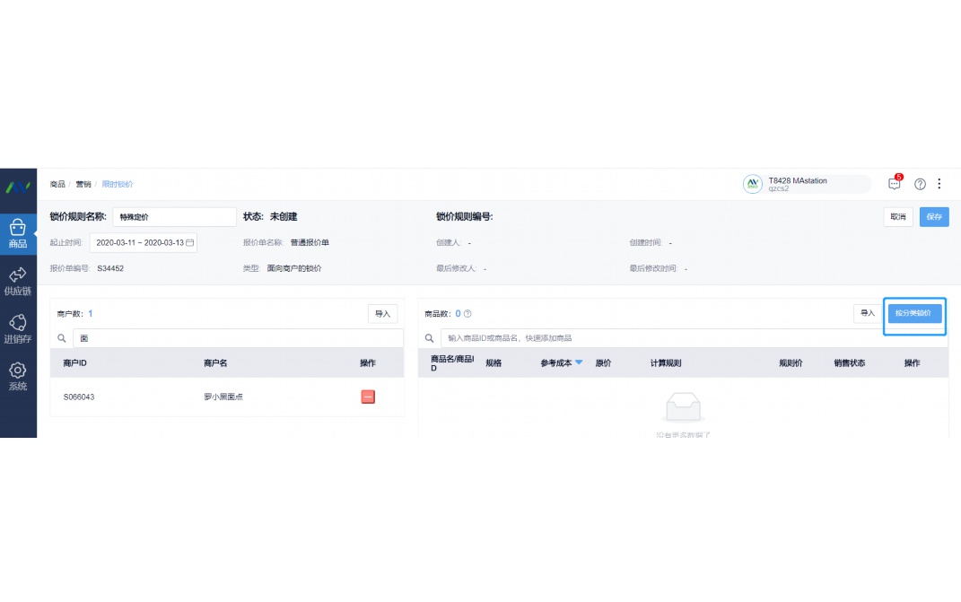This screenshot has width=961, height=602.
Task: Go to 营销 in the breadcrumb
Action: (83, 183)
